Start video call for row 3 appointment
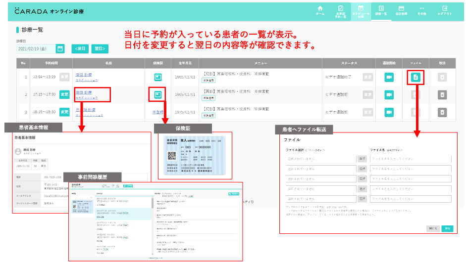 click(389, 112)
